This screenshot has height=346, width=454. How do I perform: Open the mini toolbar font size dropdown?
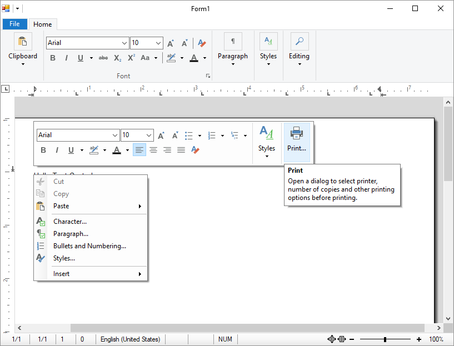(x=149, y=135)
